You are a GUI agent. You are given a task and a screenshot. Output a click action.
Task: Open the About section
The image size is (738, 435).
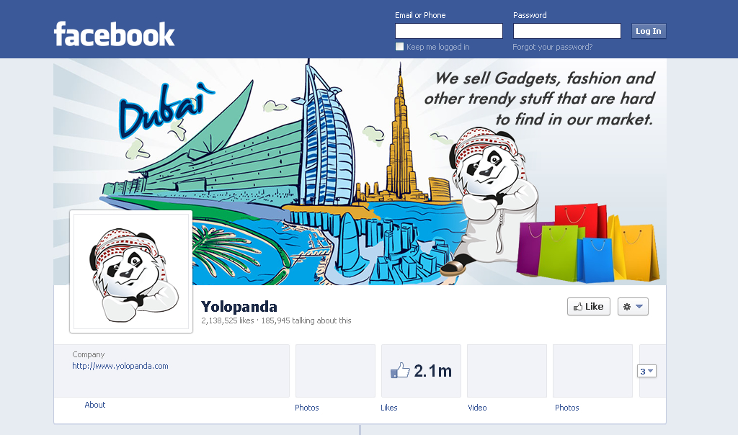pyautogui.click(x=94, y=405)
